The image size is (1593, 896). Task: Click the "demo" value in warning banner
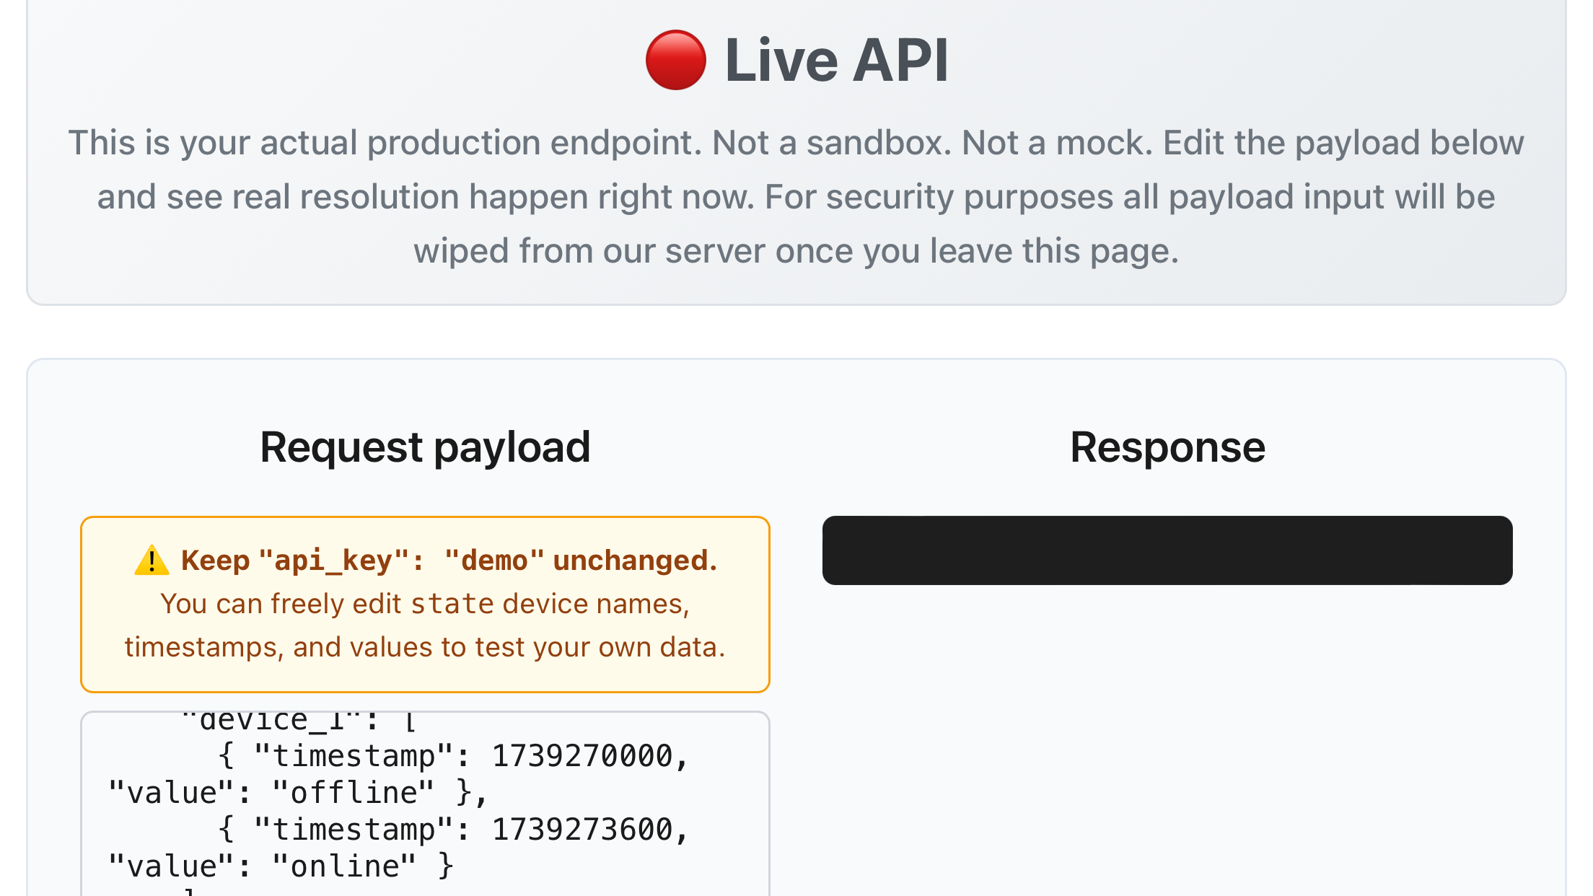coord(494,561)
